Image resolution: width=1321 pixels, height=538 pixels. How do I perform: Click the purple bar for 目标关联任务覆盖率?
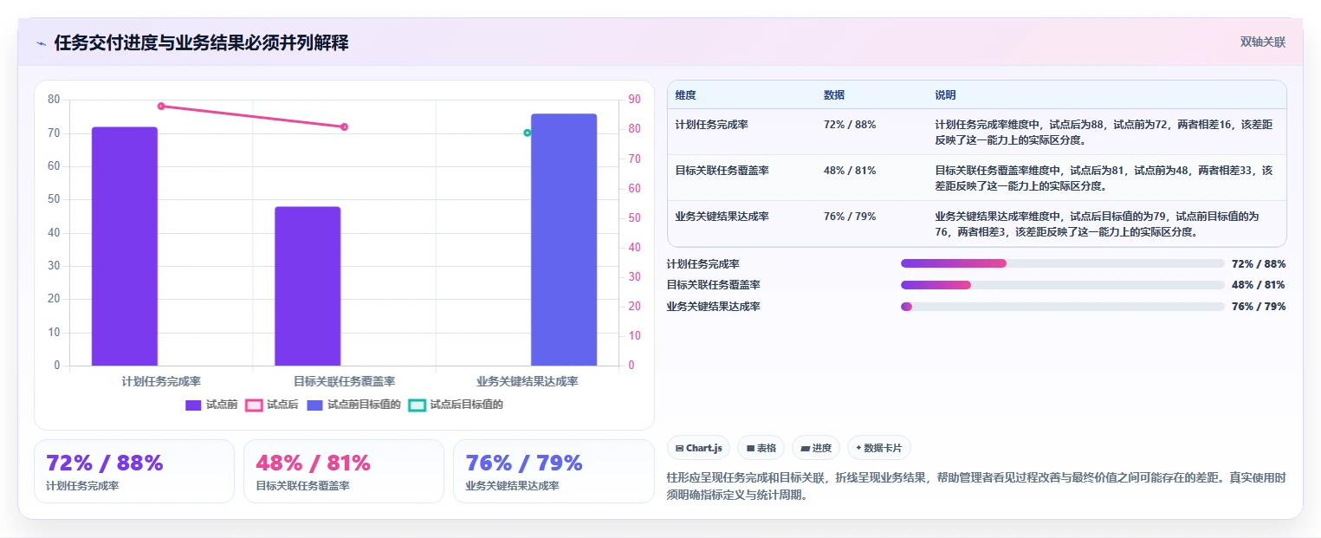(308, 286)
